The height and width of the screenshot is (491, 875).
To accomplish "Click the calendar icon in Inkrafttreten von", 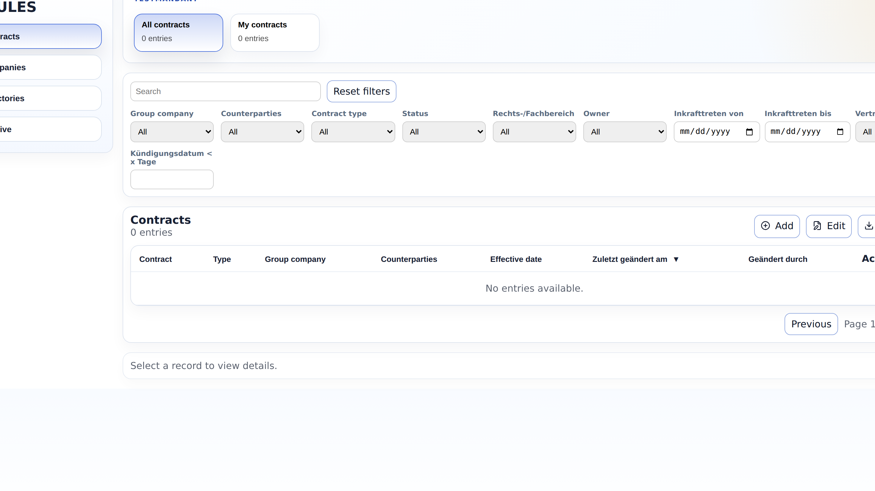I will [749, 132].
